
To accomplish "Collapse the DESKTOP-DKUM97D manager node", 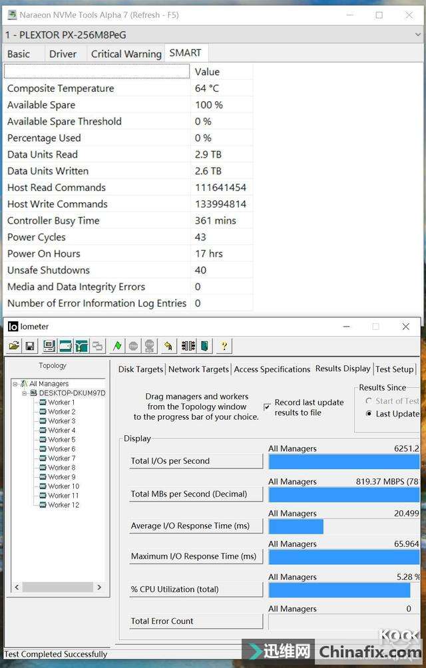I will click(25, 393).
